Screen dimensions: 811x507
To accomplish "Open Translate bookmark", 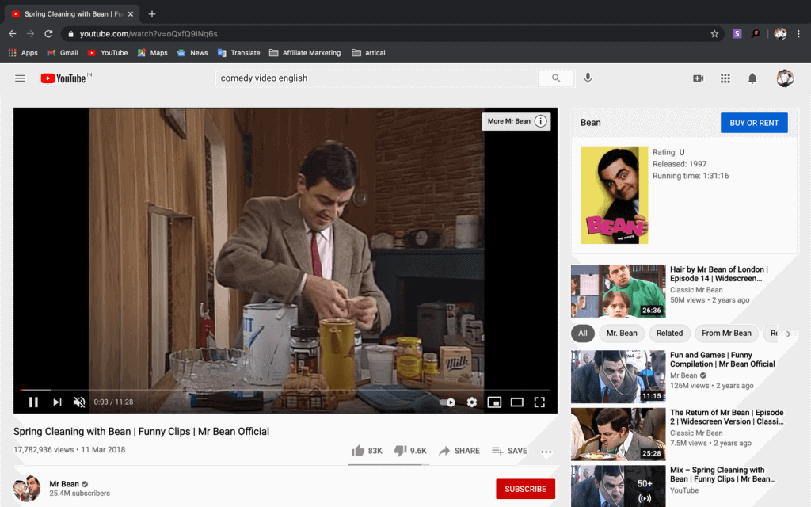I will [x=239, y=53].
